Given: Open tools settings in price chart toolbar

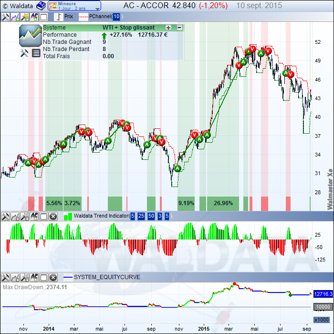Looking at the screenshot, I should pos(5,17).
